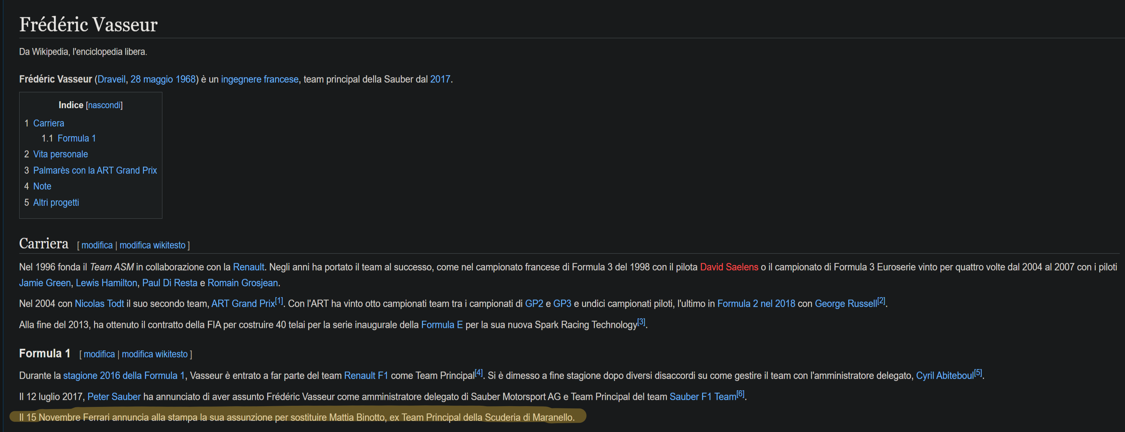Click the Carriera section heading
Screen dimensions: 1125x432
pyautogui.click(x=44, y=243)
